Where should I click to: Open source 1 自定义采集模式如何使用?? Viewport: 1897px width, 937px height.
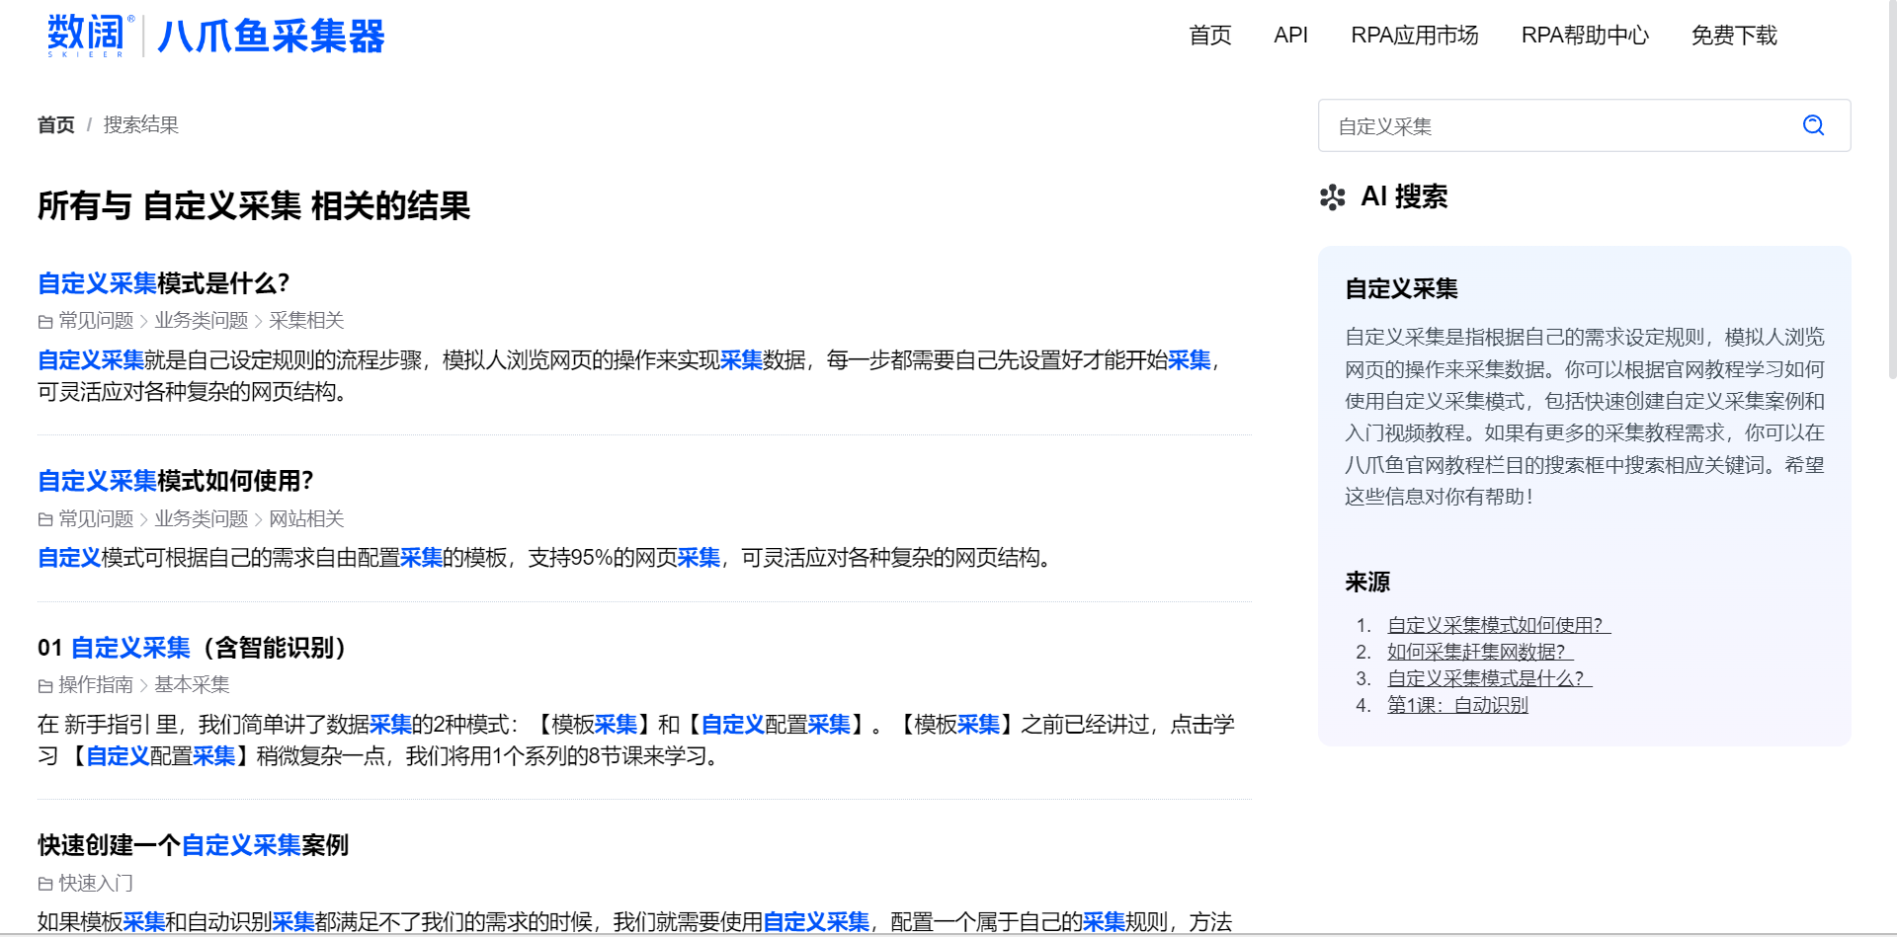coord(1499,625)
